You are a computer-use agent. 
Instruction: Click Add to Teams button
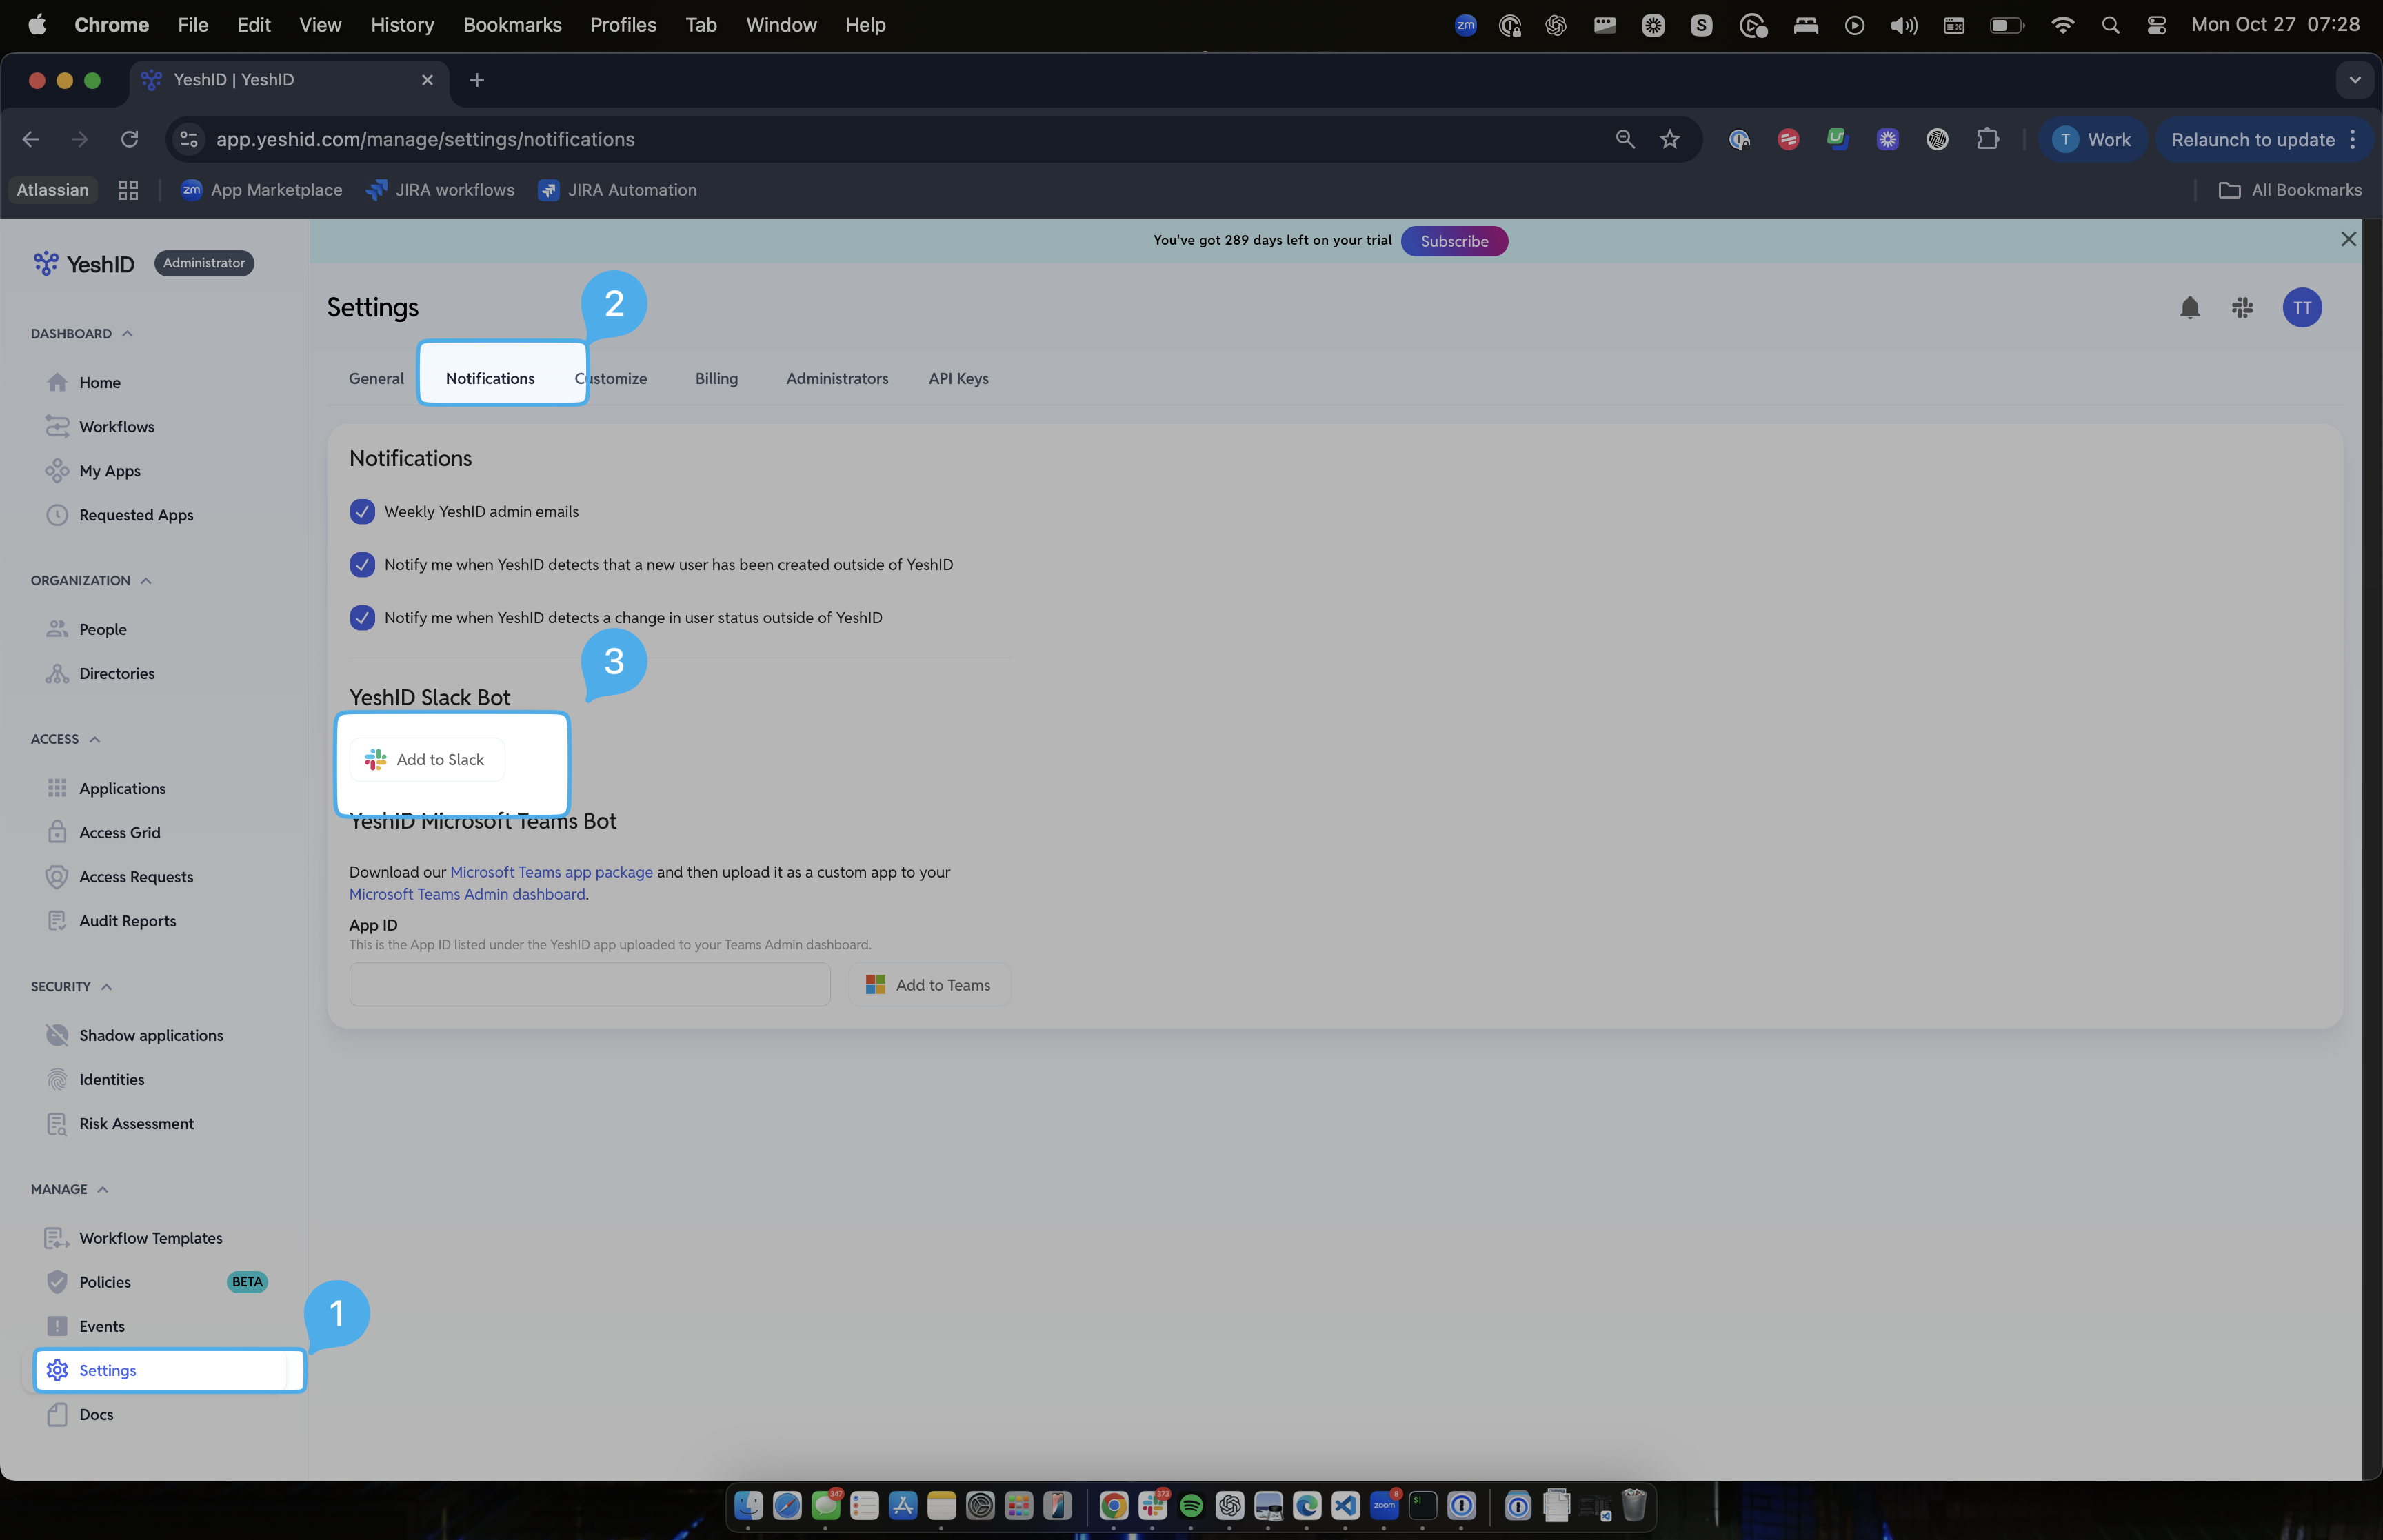coord(929,985)
